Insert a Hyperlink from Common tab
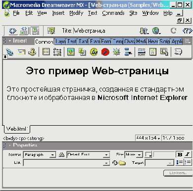Viewport: 193px width, 191px height. (x=9, y=52)
